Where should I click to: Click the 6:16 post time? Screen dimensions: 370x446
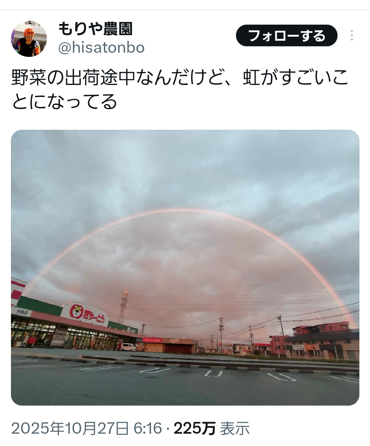147,429
